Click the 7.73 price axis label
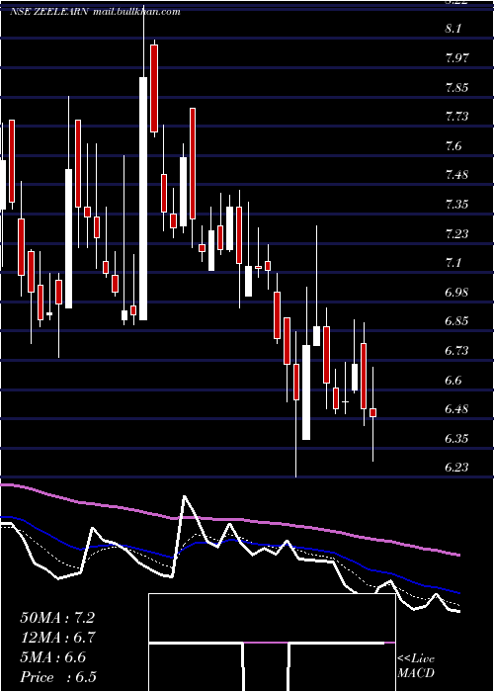Image resolution: width=494 pixels, height=692 pixels. tap(456, 117)
